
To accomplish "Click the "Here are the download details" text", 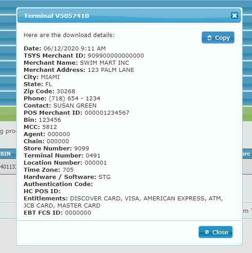I will click(x=69, y=35).
